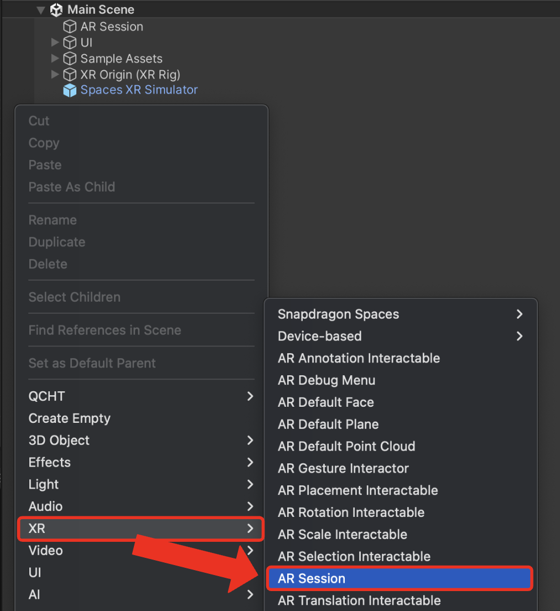560x611 pixels.
Task: Open the 3D Object submenu
Action: (x=142, y=441)
